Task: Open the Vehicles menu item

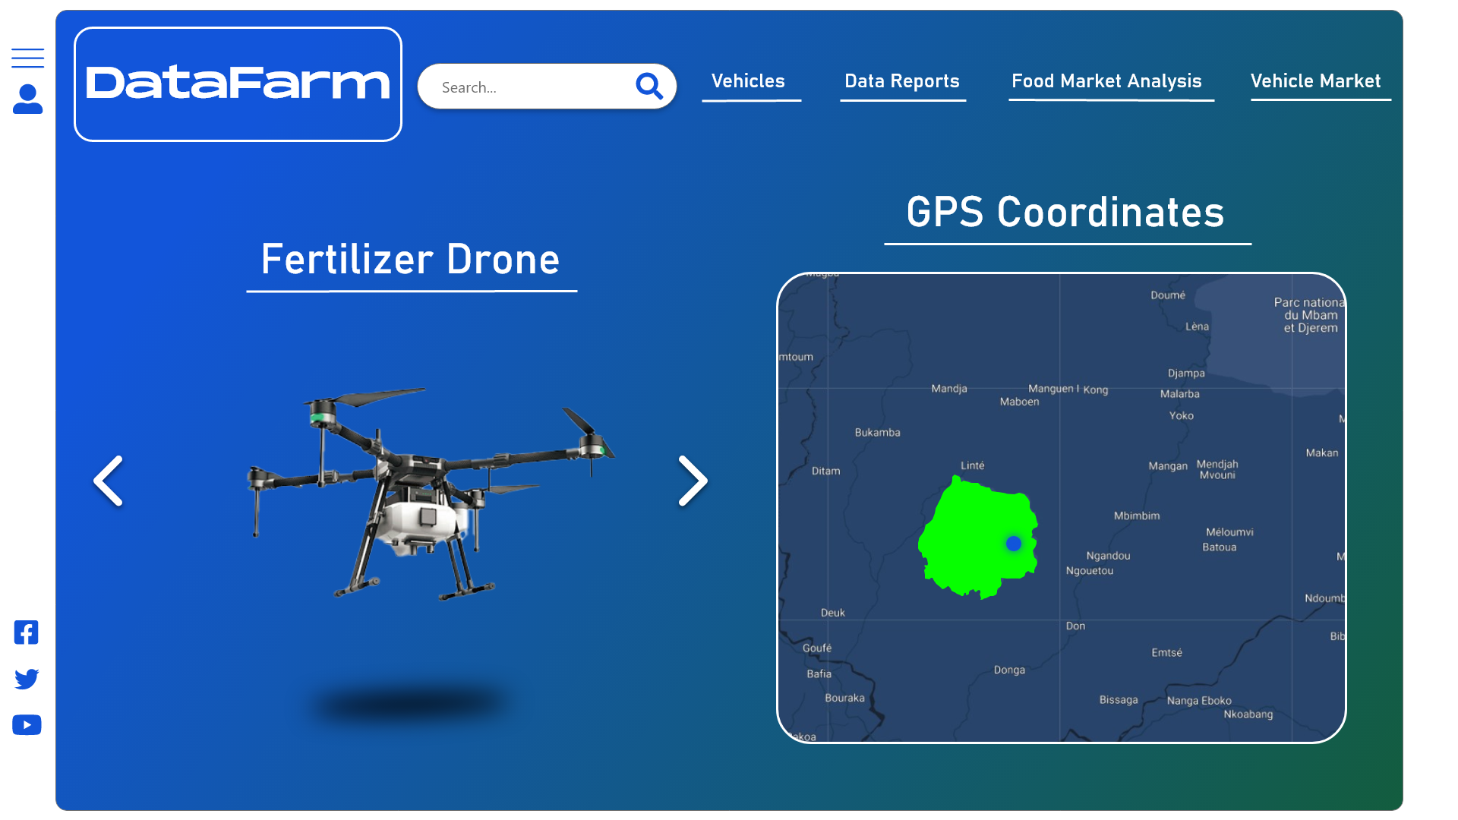Action: (x=748, y=81)
